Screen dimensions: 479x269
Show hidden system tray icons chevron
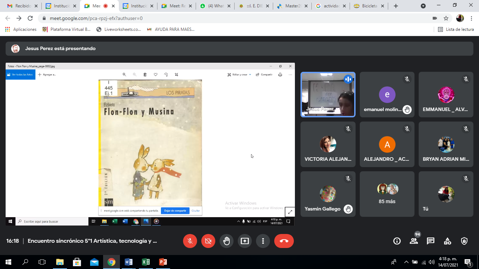(406, 262)
